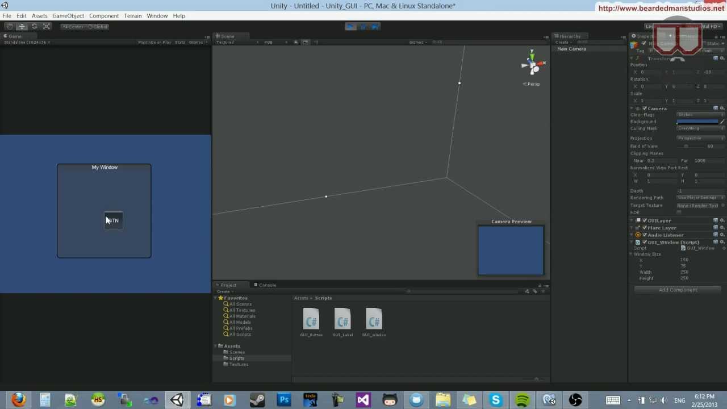This screenshot has height=409, width=727.
Task: Open the GameObject menu
Action: pyautogui.click(x=68, y=16)
